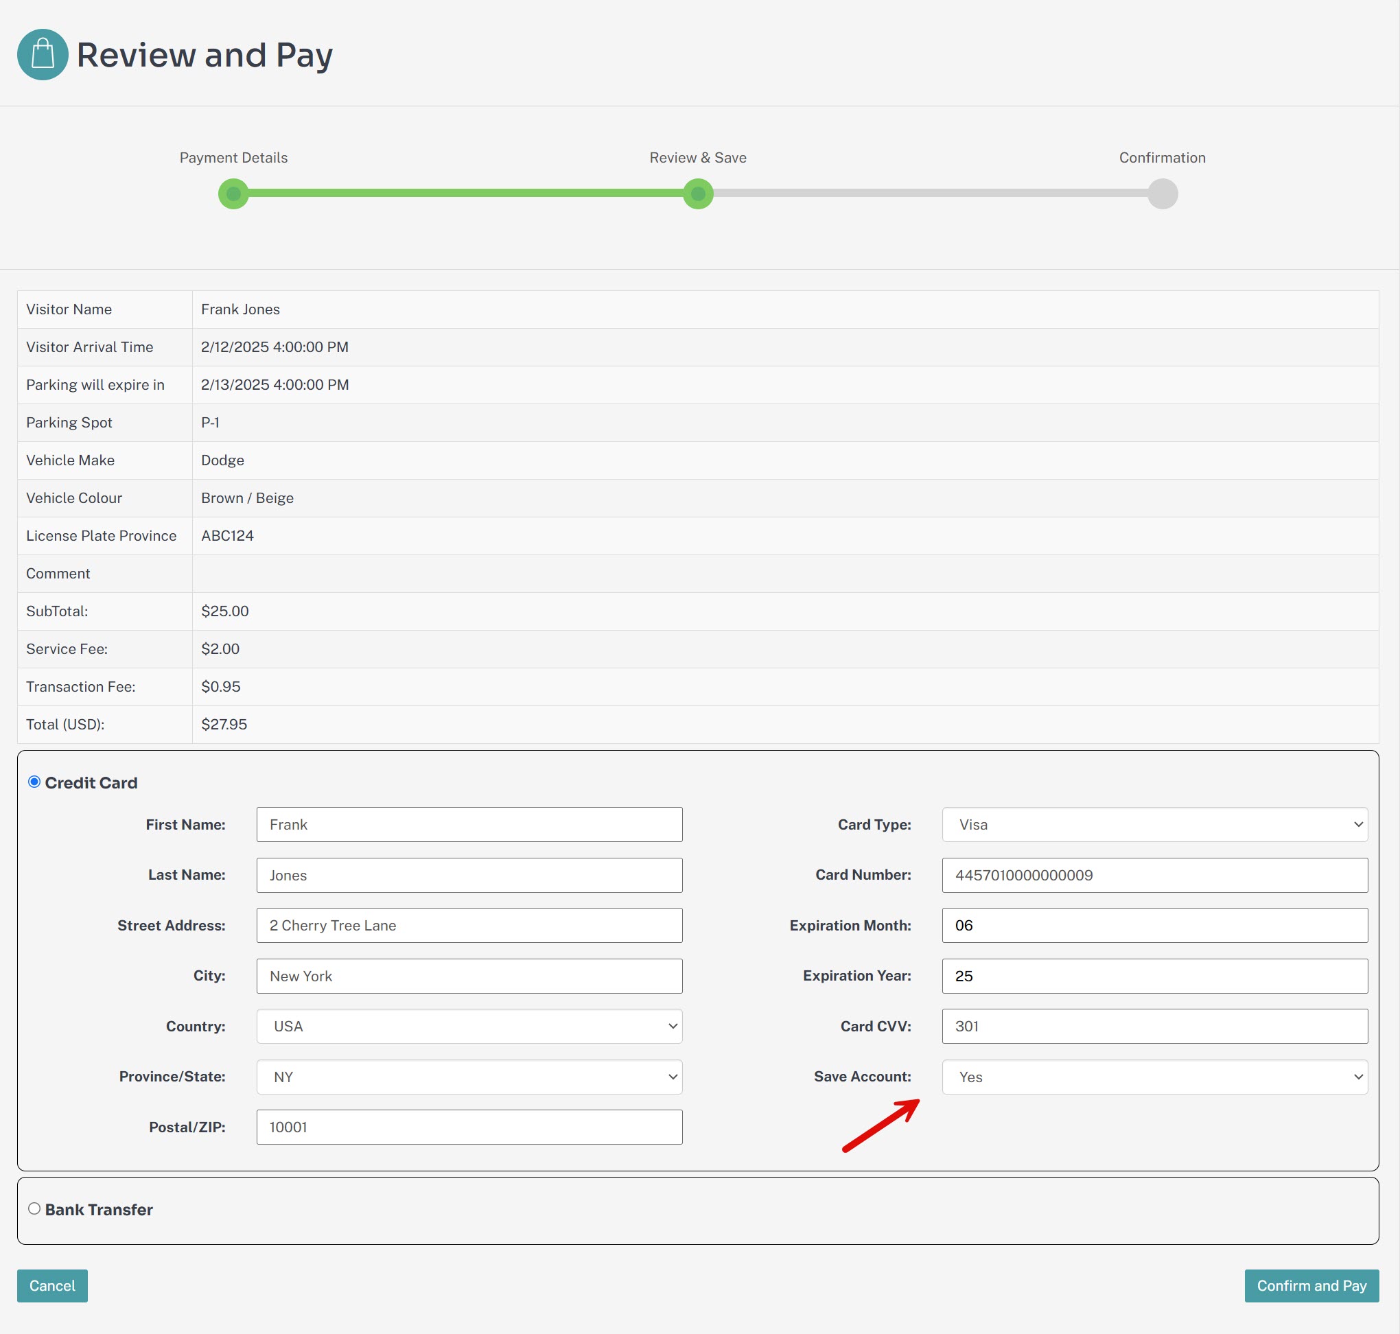Click the Cancel button

(x=52, y=1285)
